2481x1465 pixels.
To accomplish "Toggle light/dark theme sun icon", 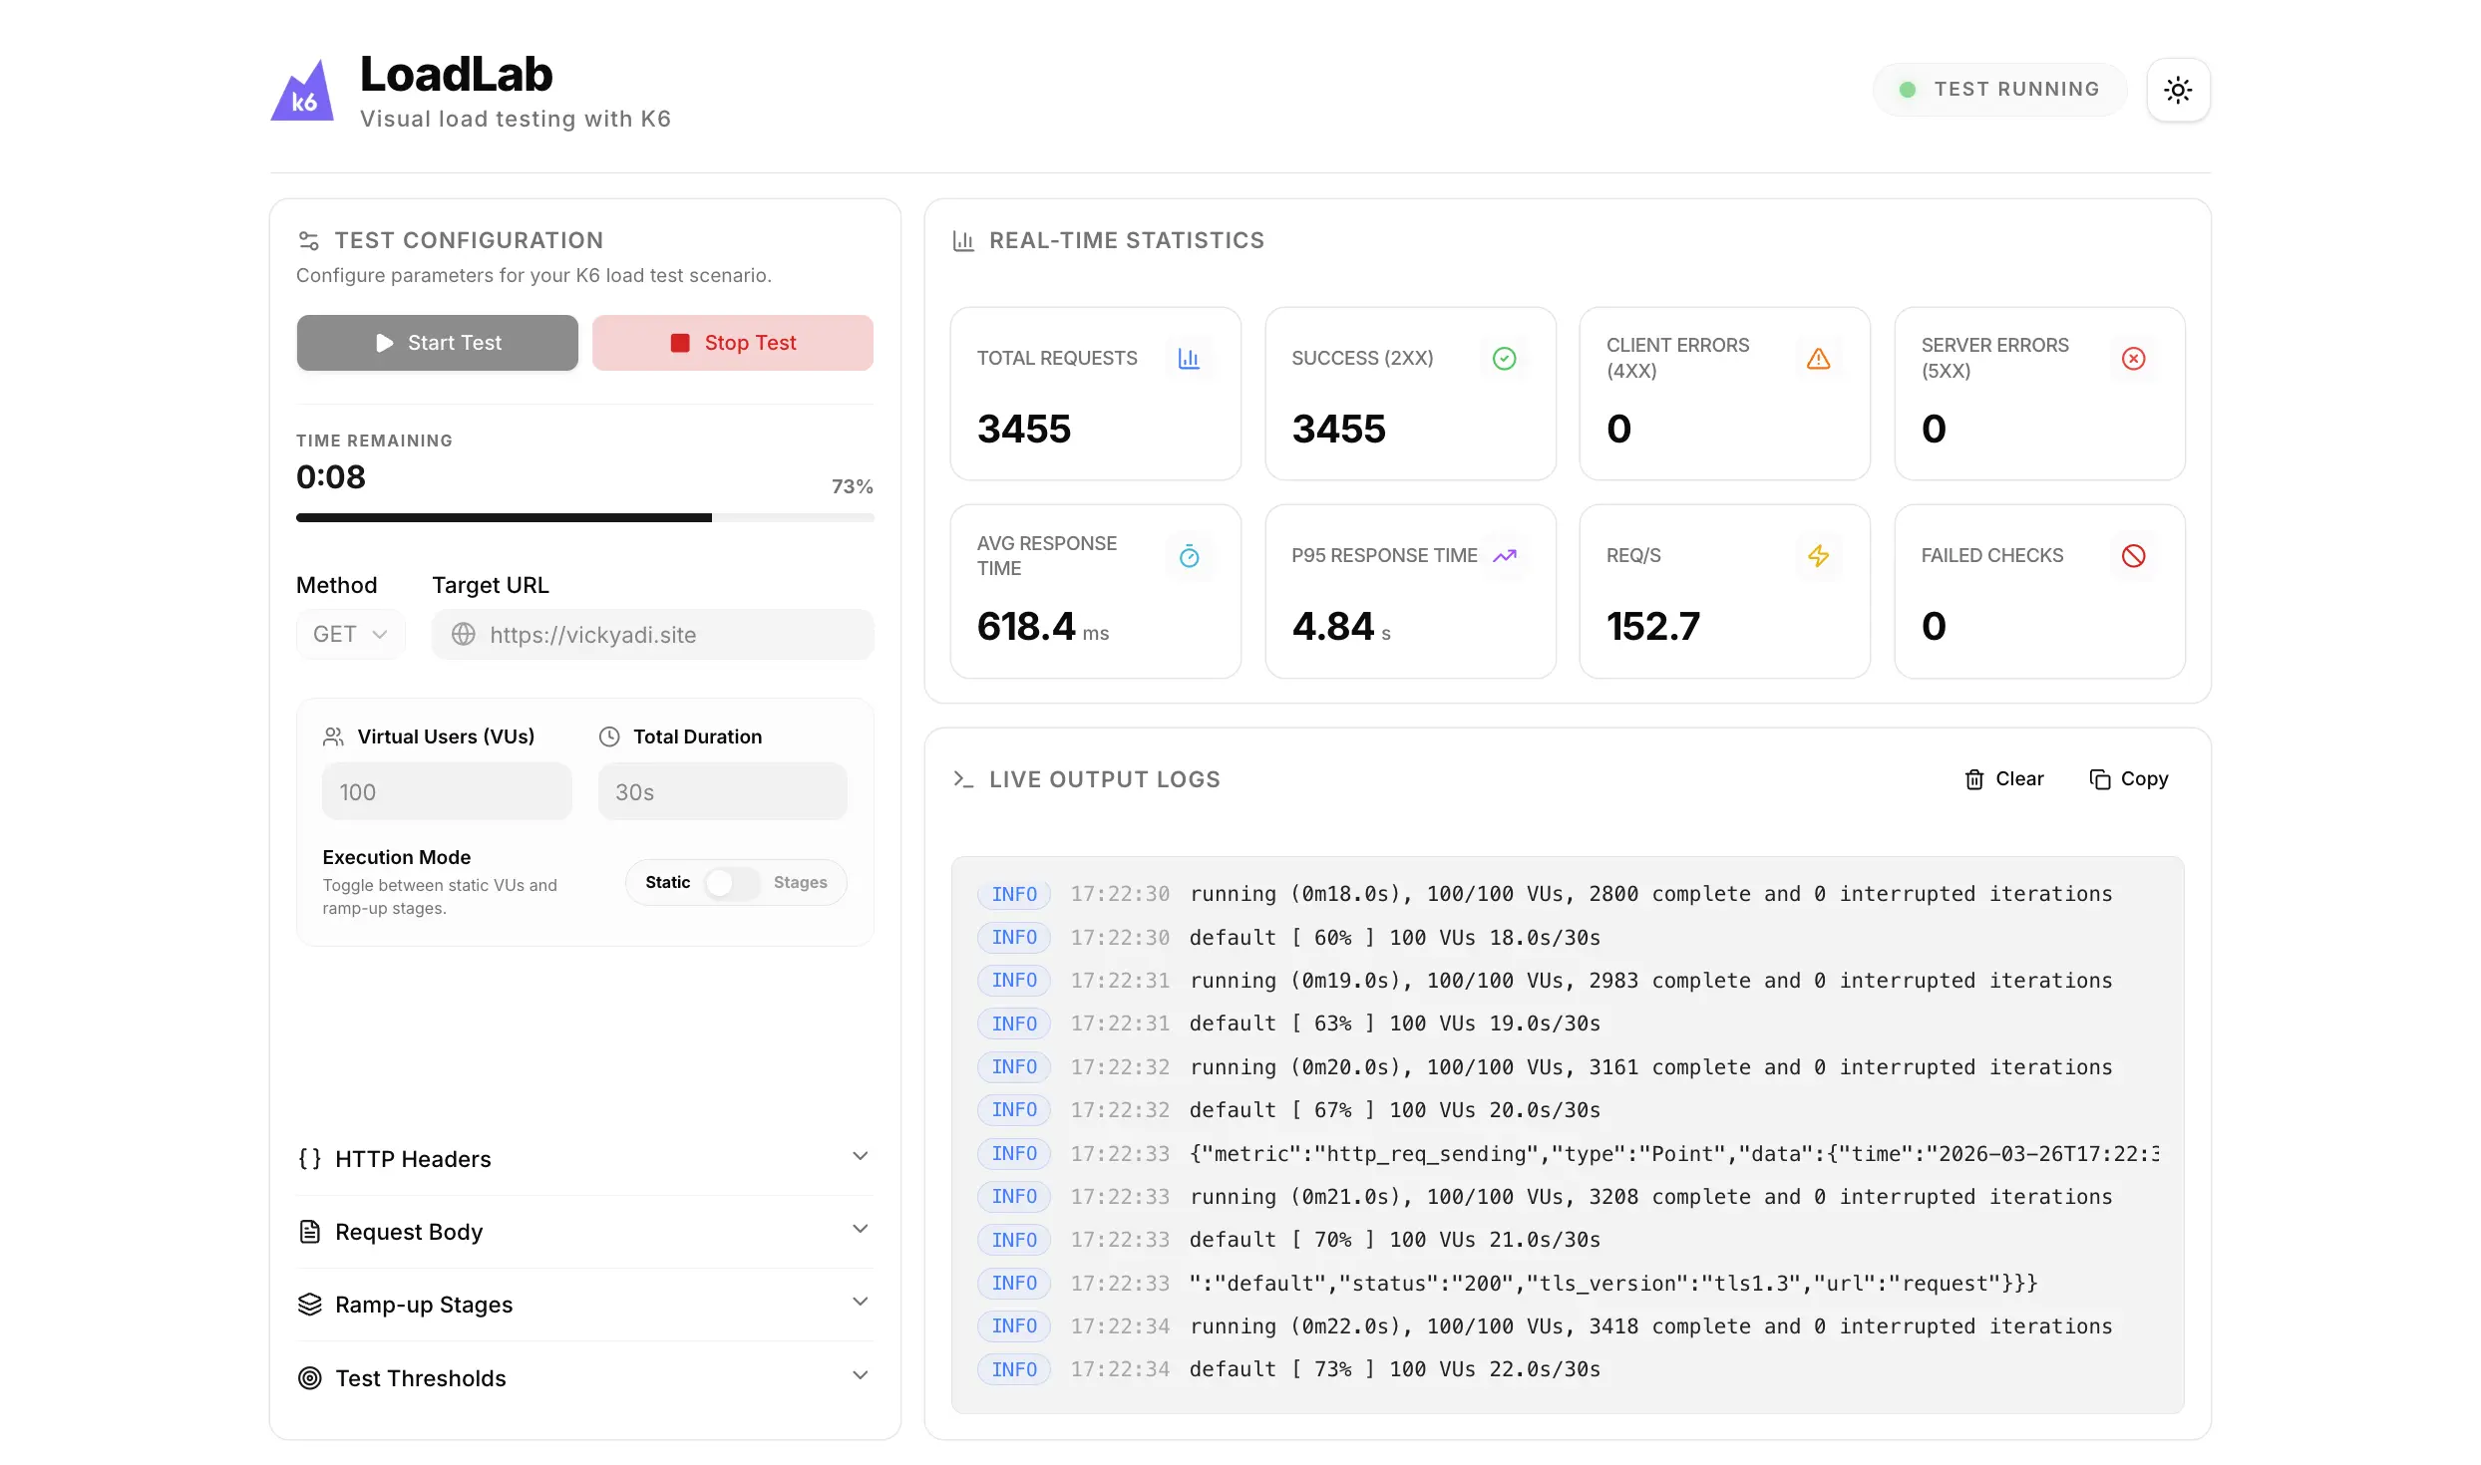I will pos(2178,90).
